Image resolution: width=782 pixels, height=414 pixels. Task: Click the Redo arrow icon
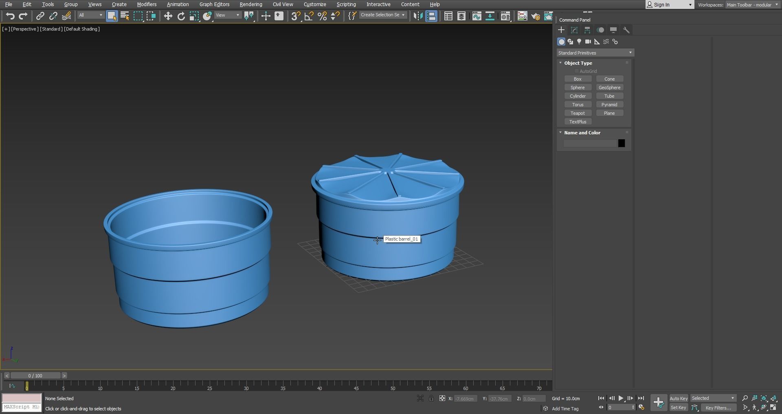coord(23,16)
